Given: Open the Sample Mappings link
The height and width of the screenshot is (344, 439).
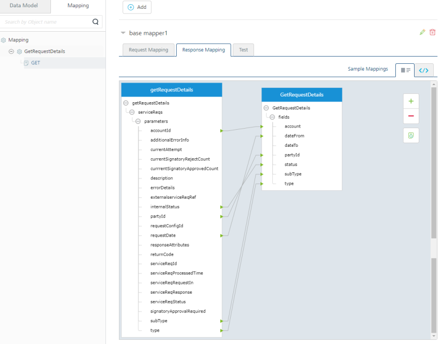Looking at the screenshot, I should [x=367, y=69].
